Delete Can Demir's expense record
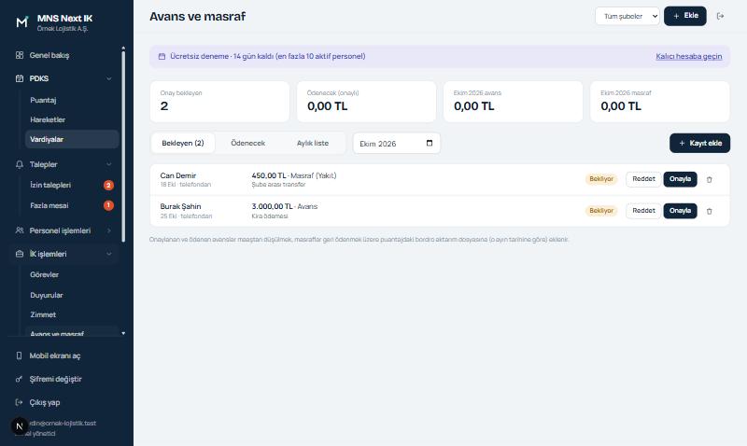 pyautogui.click(x=709, y=179)
